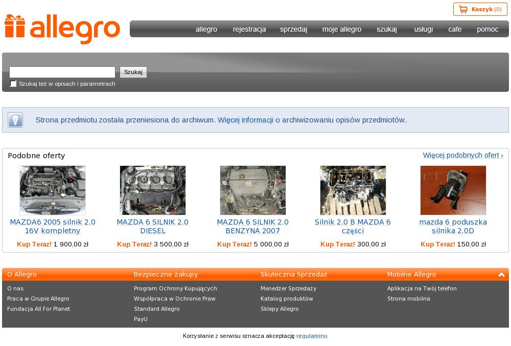The width and height of the screenshot is (511, 346).
Task: Focus the search text field
Action: click(x=62, y=72)
